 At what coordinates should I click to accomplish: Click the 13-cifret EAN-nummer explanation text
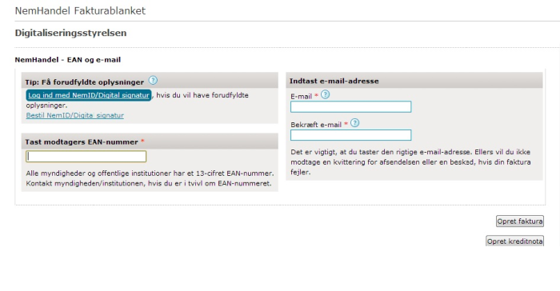150,178
